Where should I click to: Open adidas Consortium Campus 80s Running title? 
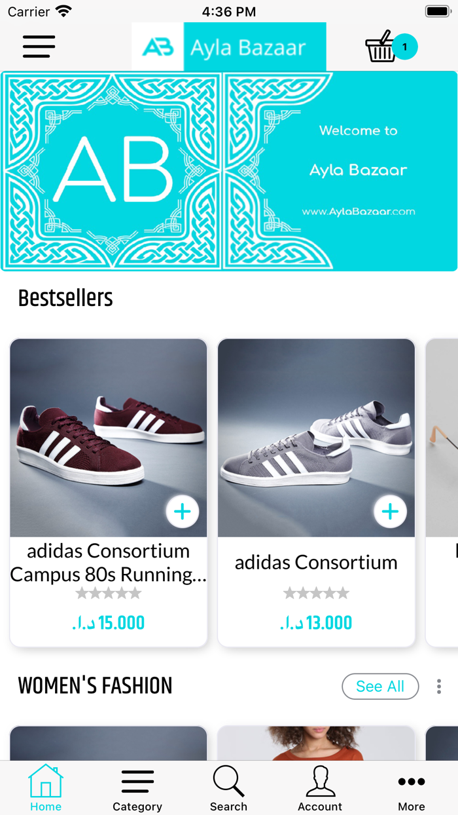point(109,563)
